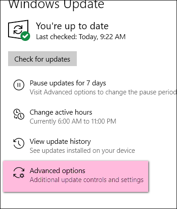Viewport: 177px width, 209px height.
Task: Click 'Visit Advanced options to change the pause period' text
Action: click(103, 92)
